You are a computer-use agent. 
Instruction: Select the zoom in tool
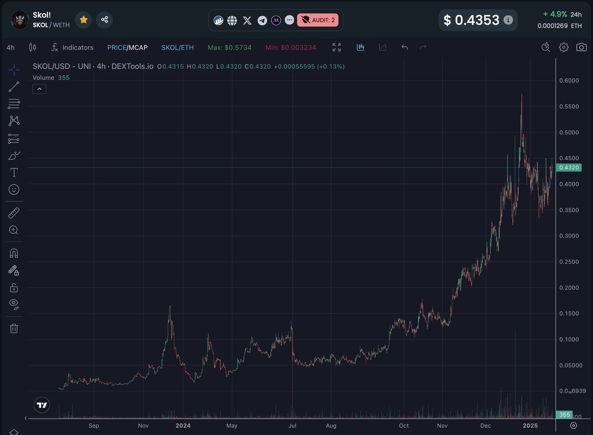click(14, 230)
